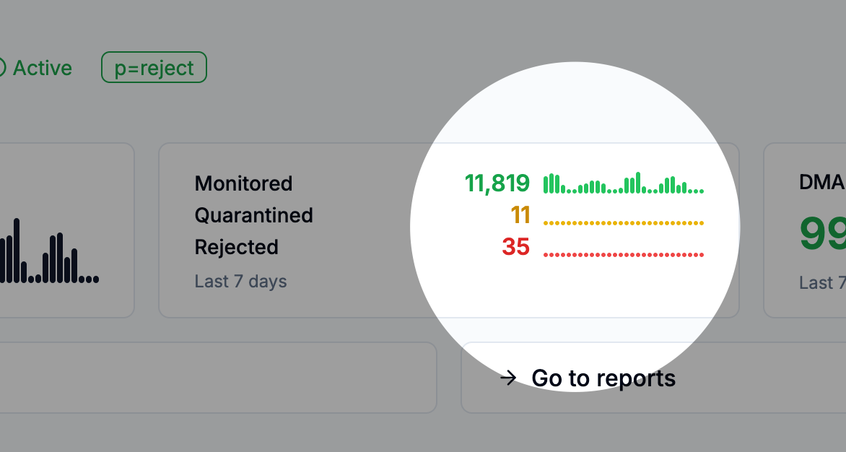The height and width of the screenshot is (452, 846).
Task: Click the yellow Quarantined sparkline chart
Action: tap(623, 224)
